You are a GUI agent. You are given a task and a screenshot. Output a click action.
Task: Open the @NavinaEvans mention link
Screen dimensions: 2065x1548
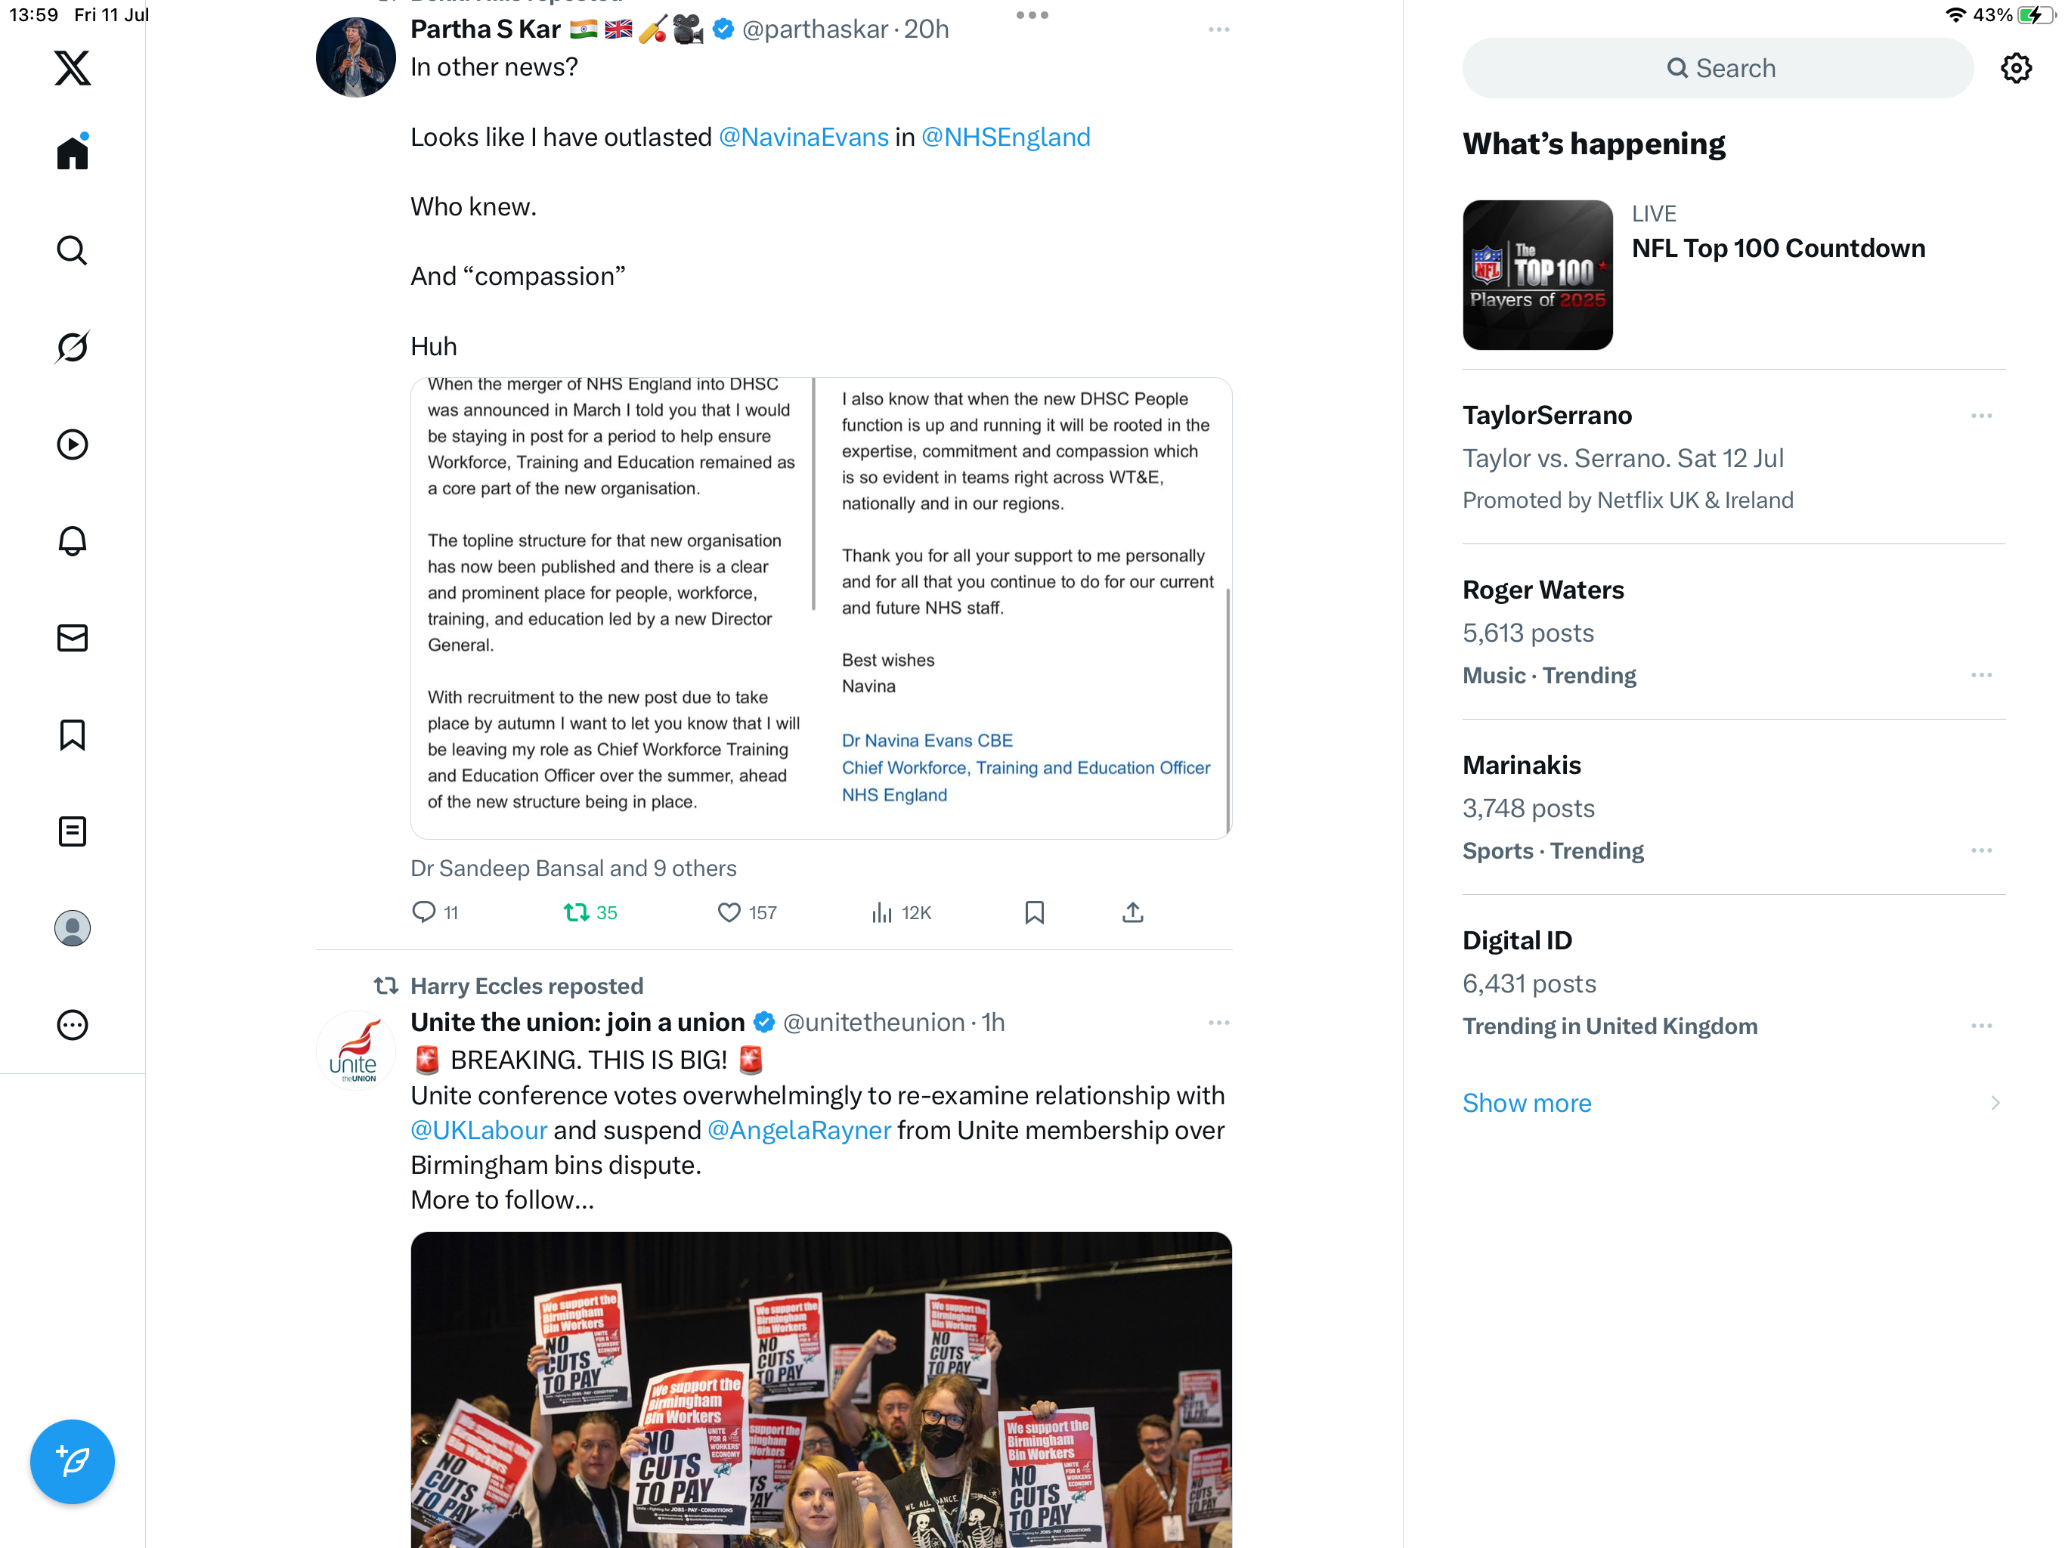(x=803, y=138)
